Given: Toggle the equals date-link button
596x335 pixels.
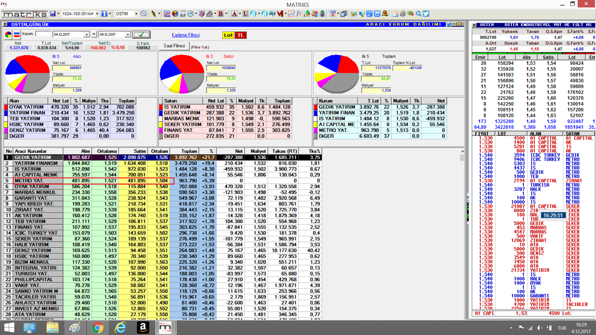Looking at the screenshot, I should (94, 34).
